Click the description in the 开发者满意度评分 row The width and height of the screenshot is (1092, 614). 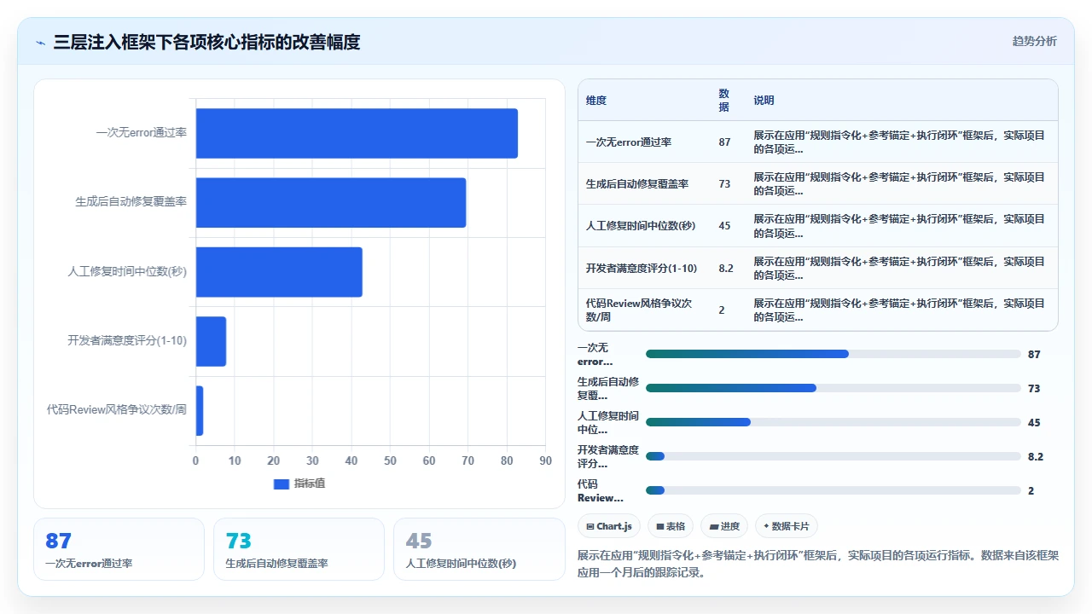coord(899,268)
